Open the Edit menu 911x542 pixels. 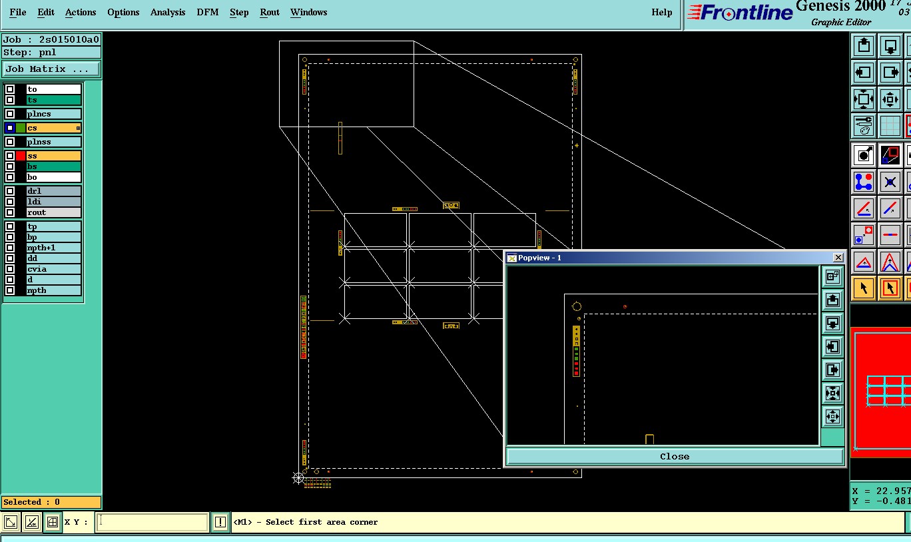(x=46, y=12)
